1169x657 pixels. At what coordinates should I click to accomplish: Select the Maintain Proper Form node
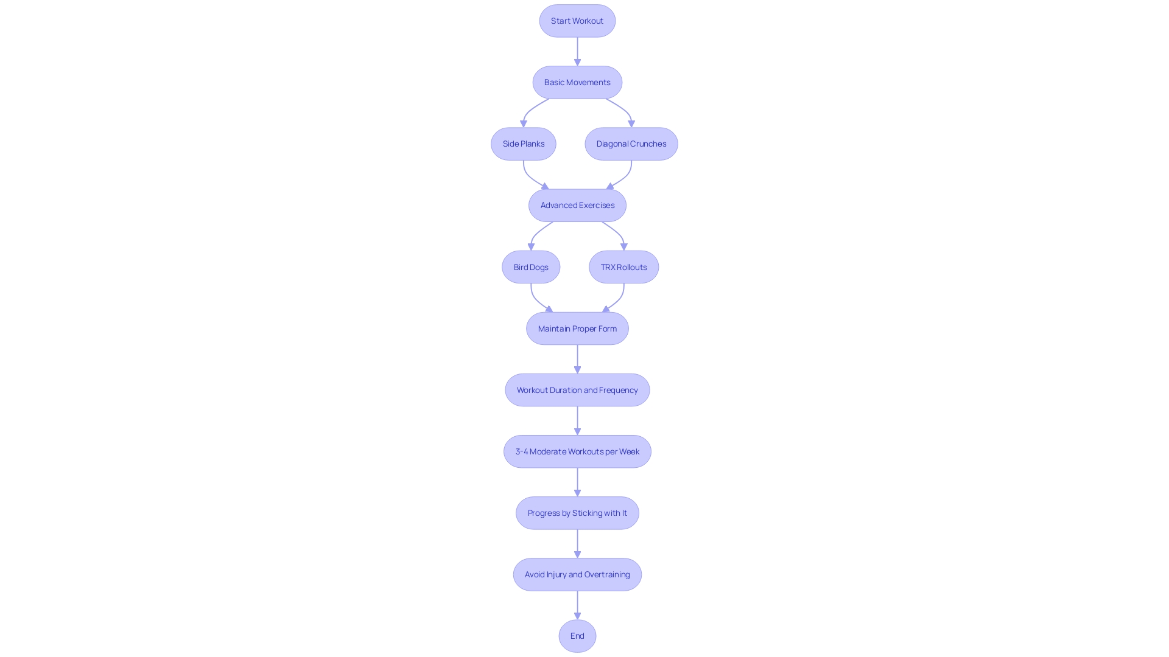tap(577, 328)
